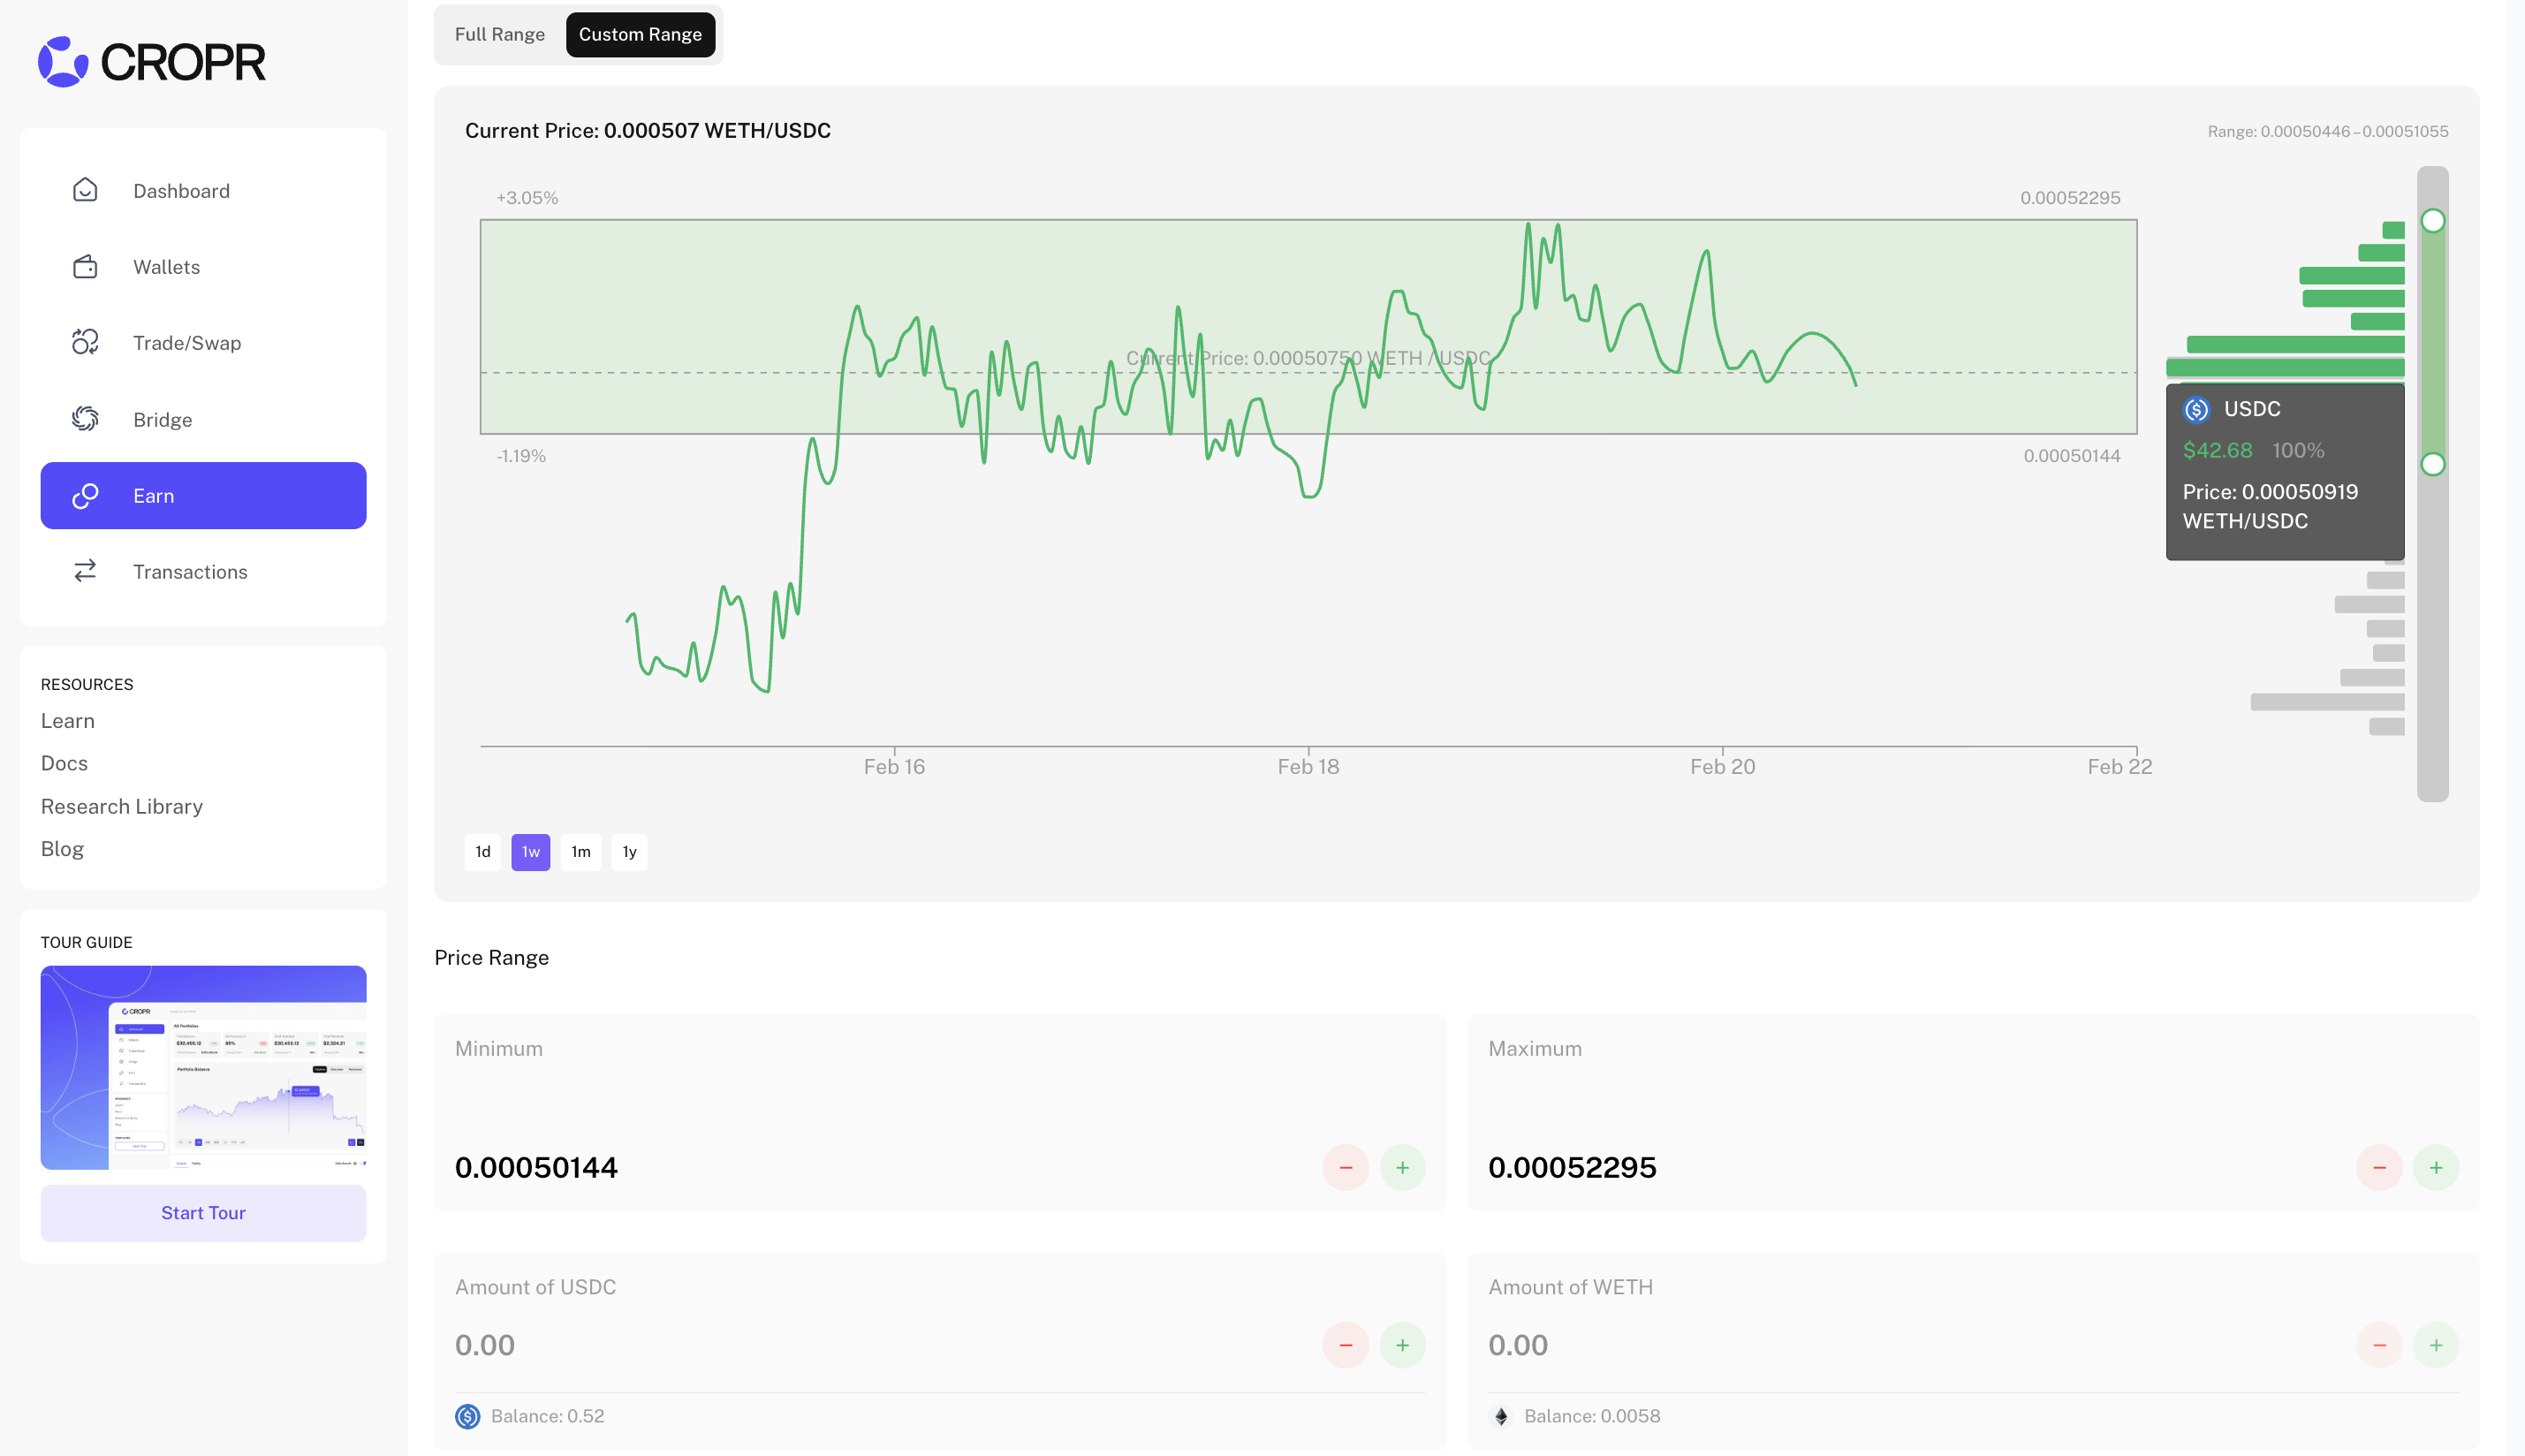
Task: Click the USDC coin icon in tooltip
Action: pos(2196,409)
